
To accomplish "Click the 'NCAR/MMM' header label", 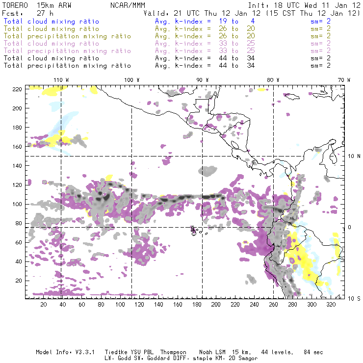I will click(x=128, y=5).
